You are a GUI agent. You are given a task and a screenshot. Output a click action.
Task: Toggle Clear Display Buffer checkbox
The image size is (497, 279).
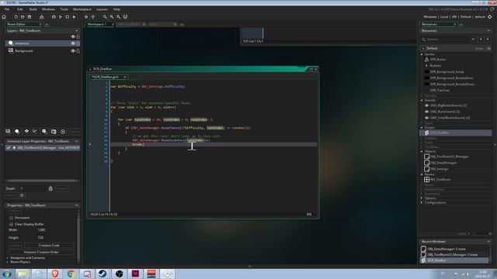(12, 224)
